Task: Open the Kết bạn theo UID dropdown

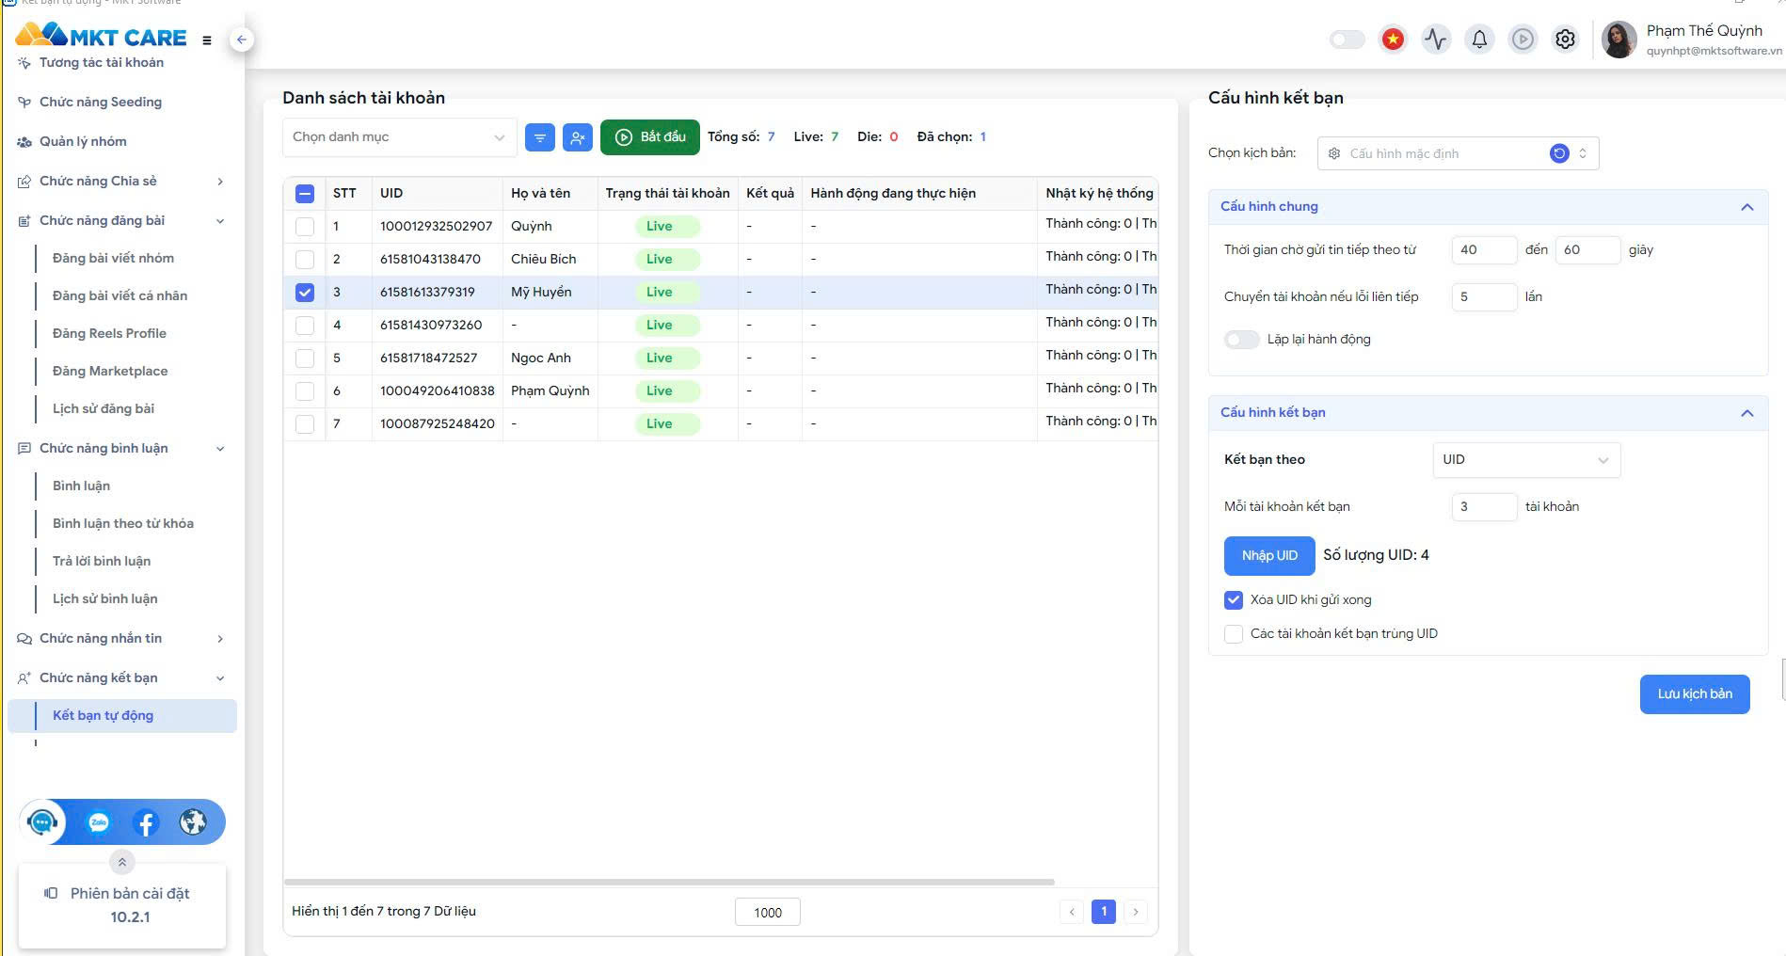Action: [x=1526, y=459]
